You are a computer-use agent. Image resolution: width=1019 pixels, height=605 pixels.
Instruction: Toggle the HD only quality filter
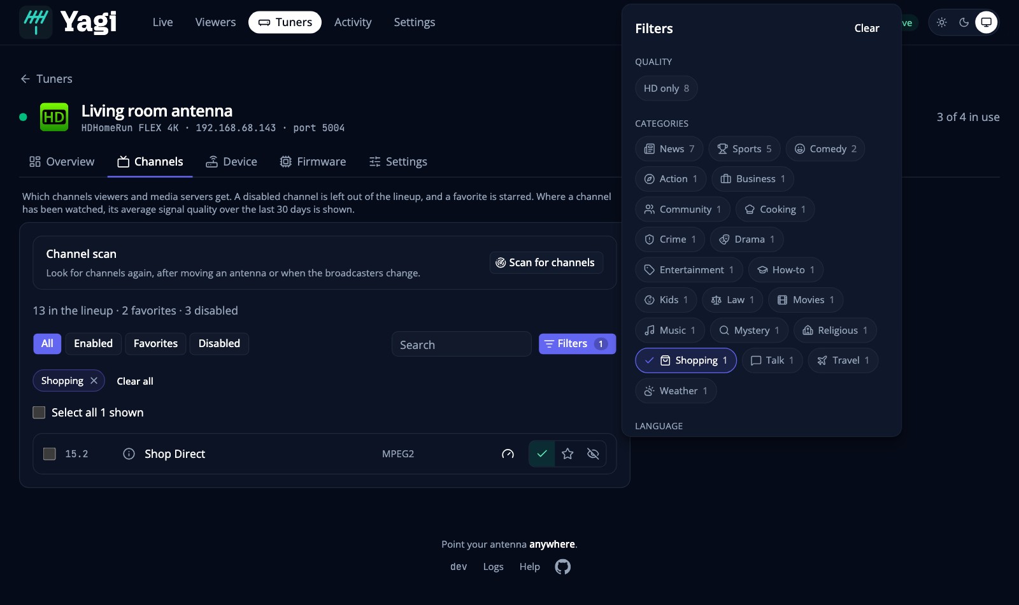click(666, 89)
